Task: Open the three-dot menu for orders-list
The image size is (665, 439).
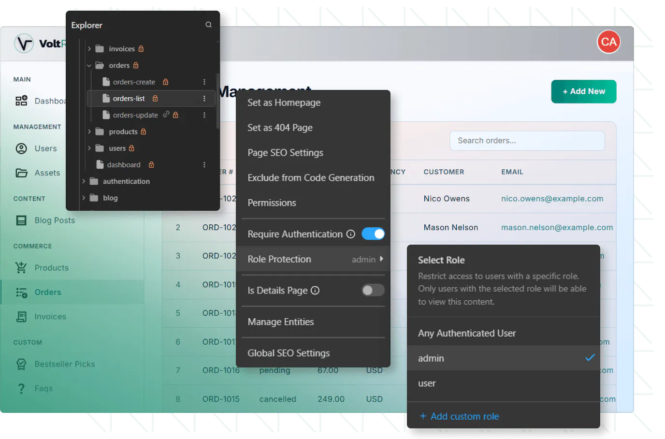Action: point(204,98)
